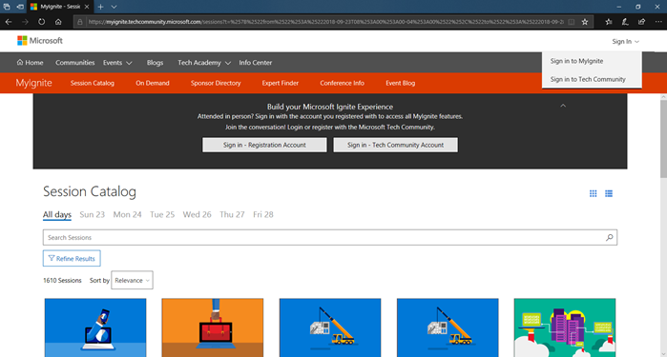Click the MyIgnite title link

33,83
